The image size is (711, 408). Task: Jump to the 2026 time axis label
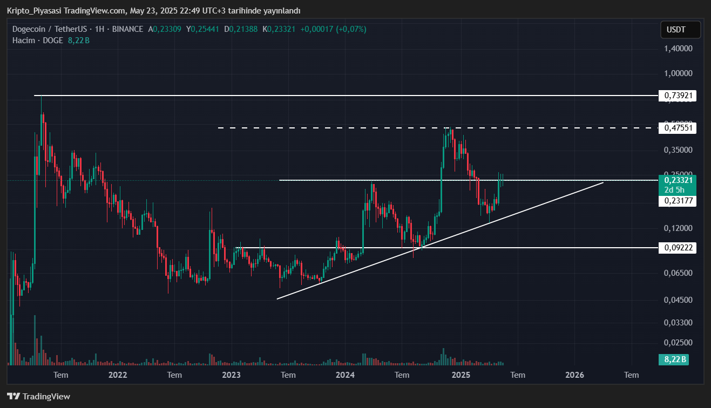tap(574, 375)
